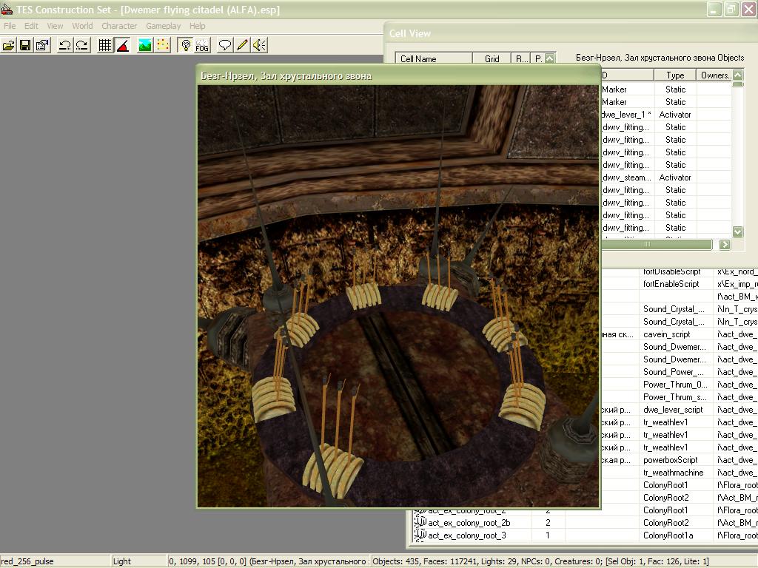Toggle Snap to Grid
The height and width of the screenshot is (568, 758).
coord(105,45)
